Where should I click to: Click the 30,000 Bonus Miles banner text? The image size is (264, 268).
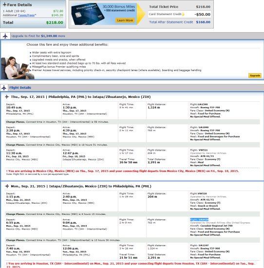(x=118, y=7)
